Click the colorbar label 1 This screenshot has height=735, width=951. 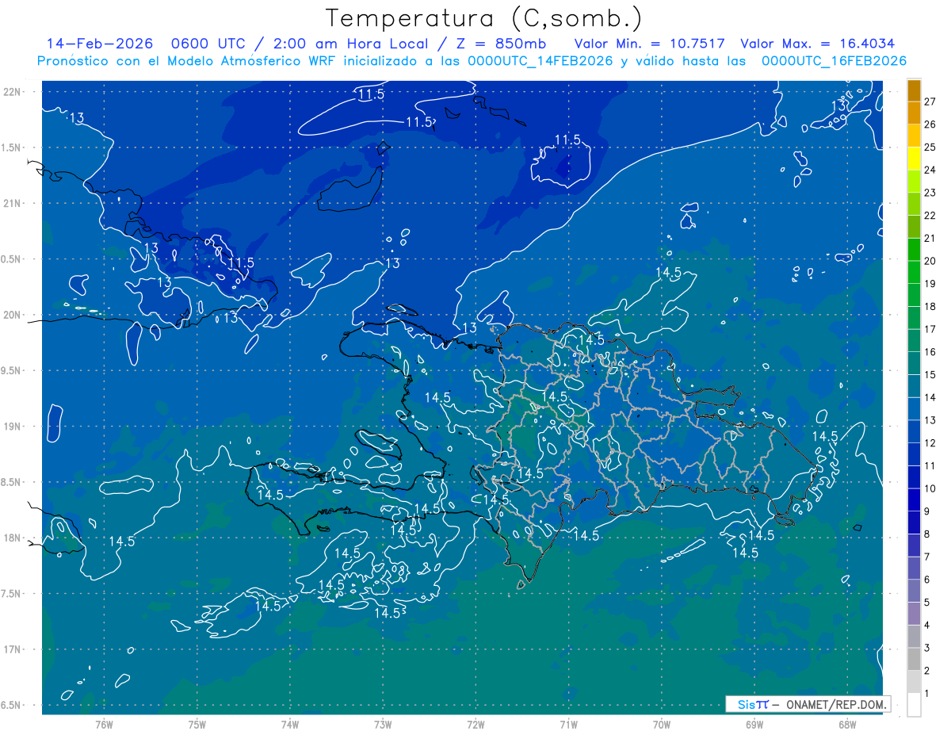tap(927, 694)
